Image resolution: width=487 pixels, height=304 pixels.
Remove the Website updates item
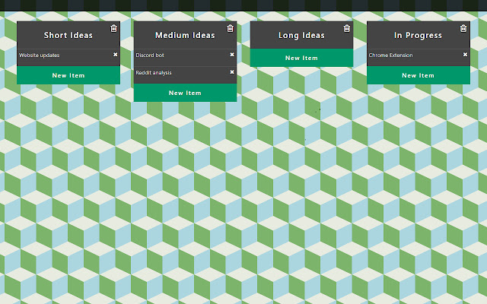[115, 55]
